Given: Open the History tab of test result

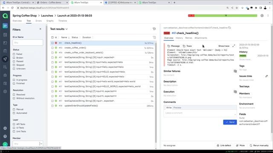Looking at the screenshot, I should pyautogui.click(x=179, y=38).
